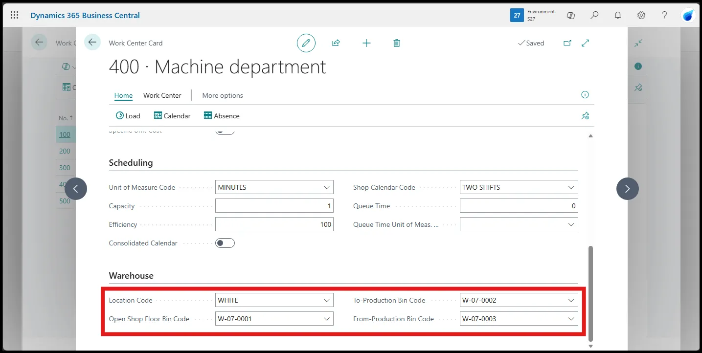Click the Work Center Card caption
This screenshot has width=702, height=353.
point(136,43)
